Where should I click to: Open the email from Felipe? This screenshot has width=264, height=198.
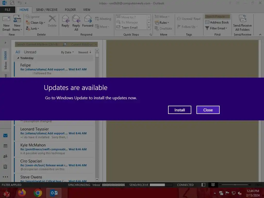click(x=54, y=69)
